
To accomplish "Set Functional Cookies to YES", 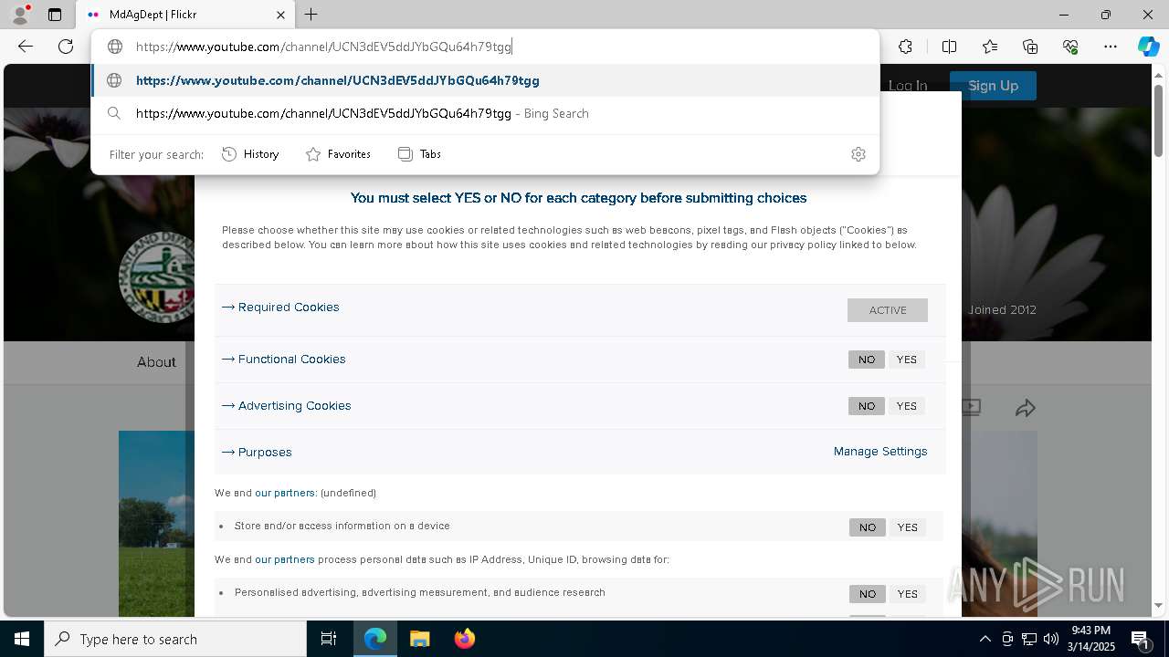I will pos(906,360).
